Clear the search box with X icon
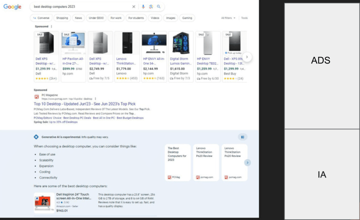Image resolution: width=360 pixels, height=220 pixels. 134,7
